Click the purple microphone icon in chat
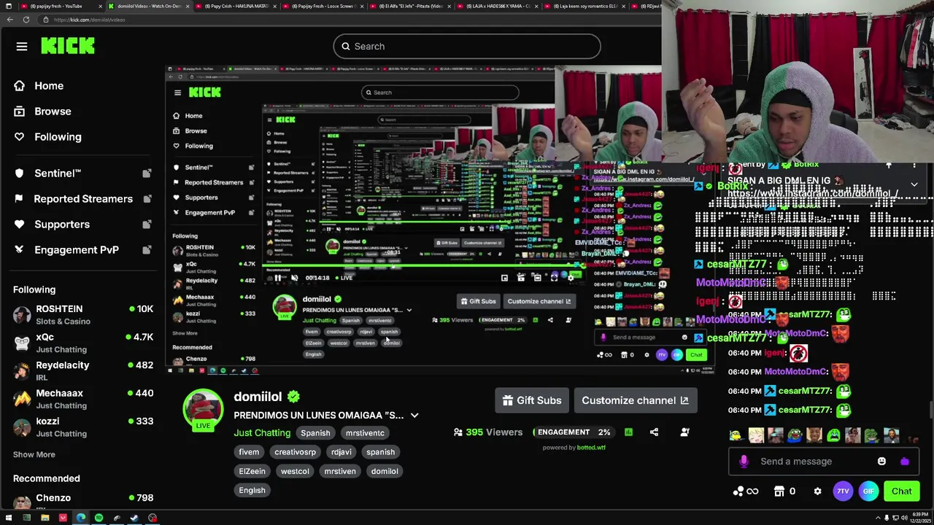This screenshot has width=934, height=525. point(744,461)
